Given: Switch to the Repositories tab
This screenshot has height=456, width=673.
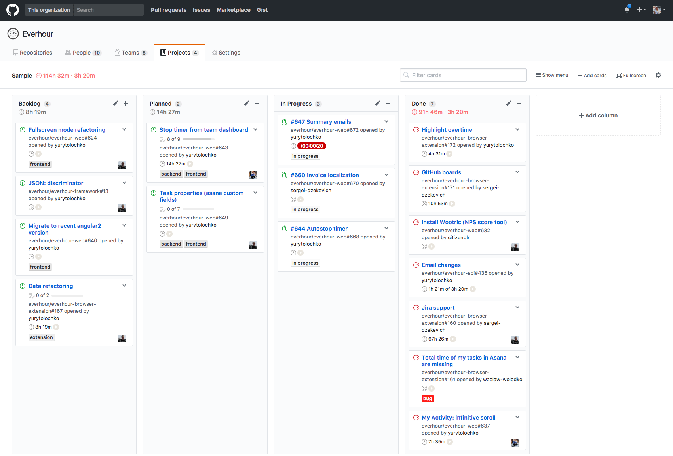Looking at the screenshot, I should (x=33, y=53).
